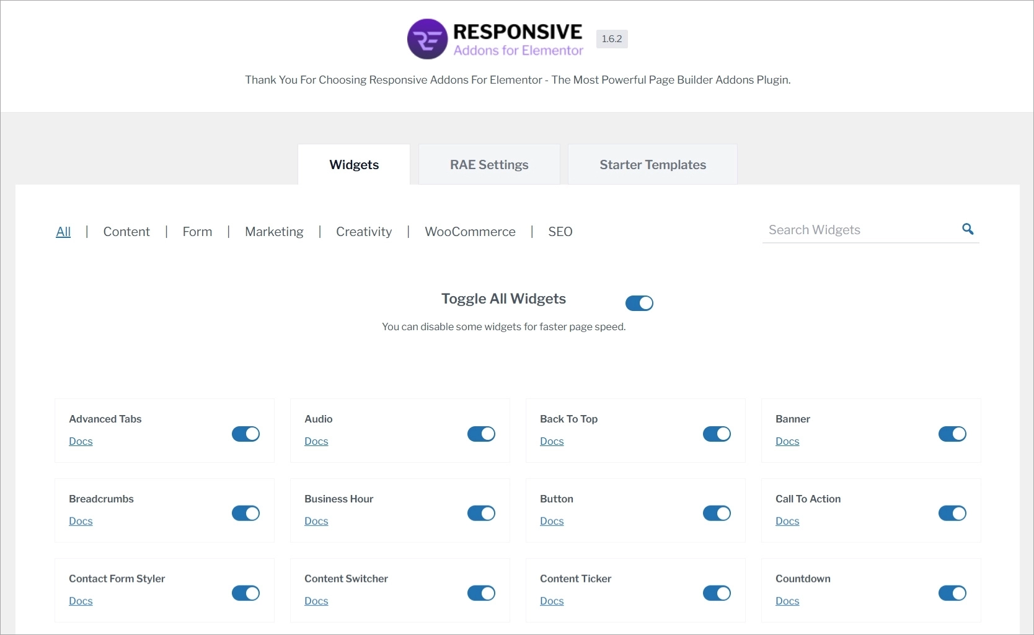Image resolution: width=1034 pixels, height=635 pixels.
Task: Filter widgets by WooCommerce
Action: (470, 231)
